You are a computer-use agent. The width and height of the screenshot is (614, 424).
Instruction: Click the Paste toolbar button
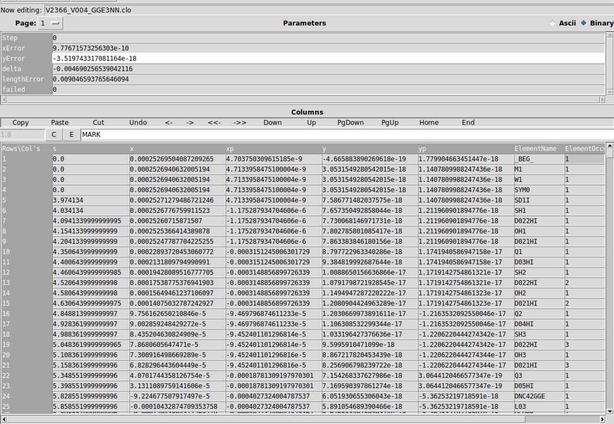coord(60,123)
